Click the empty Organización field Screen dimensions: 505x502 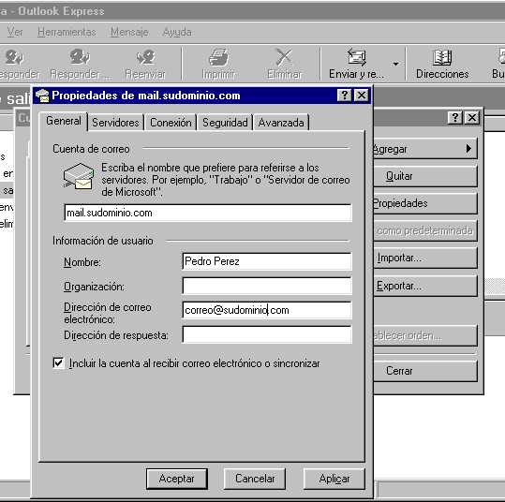[267, 286]
